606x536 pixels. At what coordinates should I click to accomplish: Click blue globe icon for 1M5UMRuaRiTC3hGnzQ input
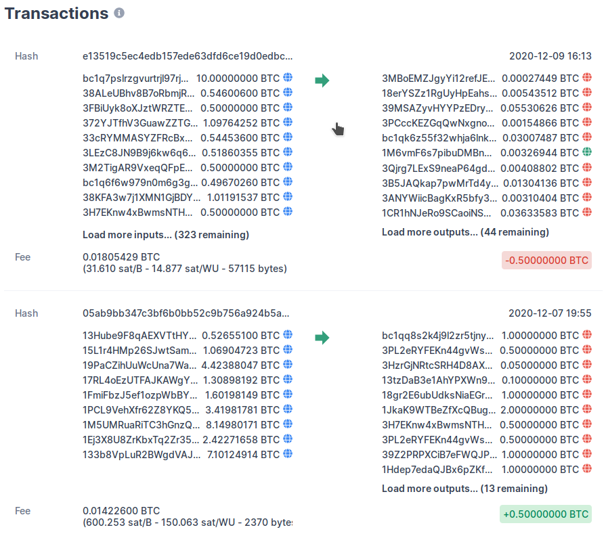[x=288, y=424]
